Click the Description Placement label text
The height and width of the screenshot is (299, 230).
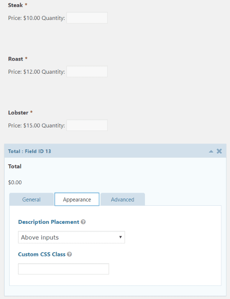[x=48, y=222]
